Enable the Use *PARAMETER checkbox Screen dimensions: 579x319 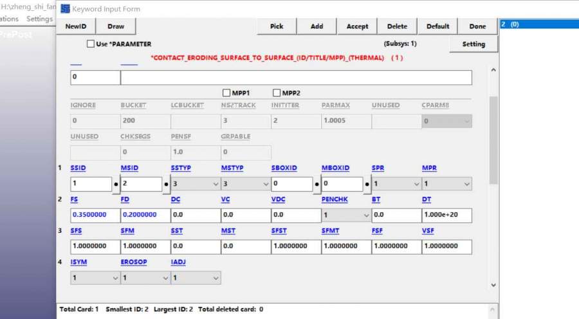click(x=91, y=44)
